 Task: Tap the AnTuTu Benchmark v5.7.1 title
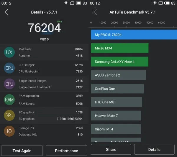point(132,12)
